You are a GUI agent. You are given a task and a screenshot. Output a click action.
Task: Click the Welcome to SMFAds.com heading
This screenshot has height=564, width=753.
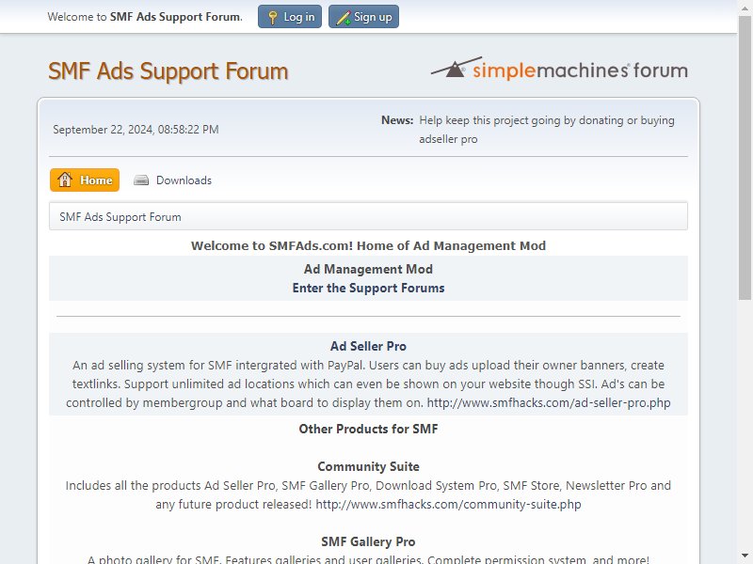point(368,245)
